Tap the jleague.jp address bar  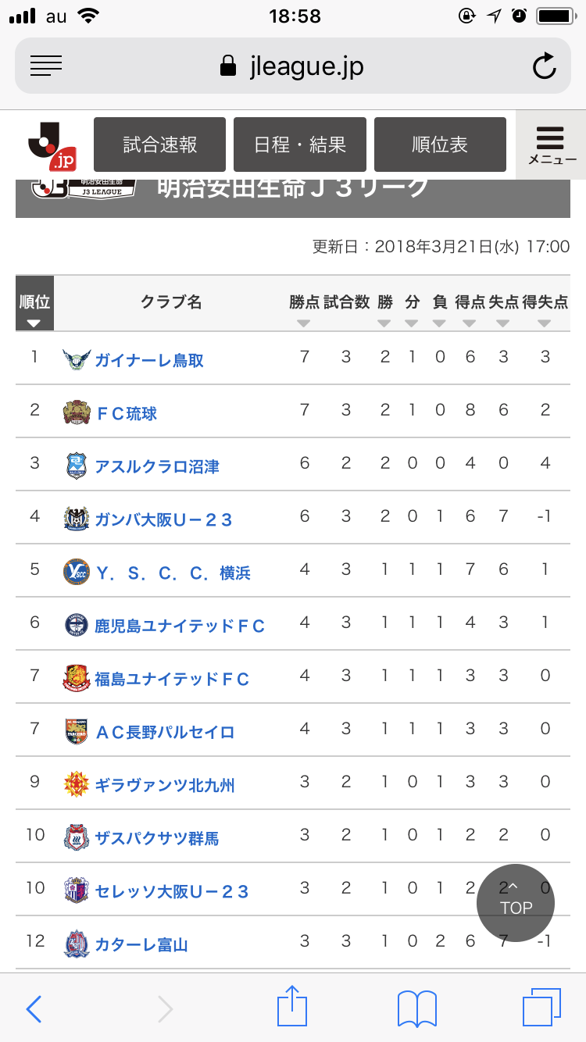tap(293, 66)
